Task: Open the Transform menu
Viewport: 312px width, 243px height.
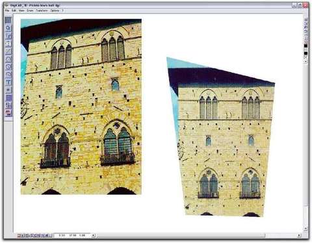Action: [x=42, y=10]
